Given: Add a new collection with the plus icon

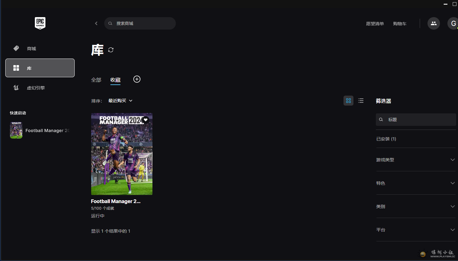Looking at the screenshot, I should tap(137, 79).
